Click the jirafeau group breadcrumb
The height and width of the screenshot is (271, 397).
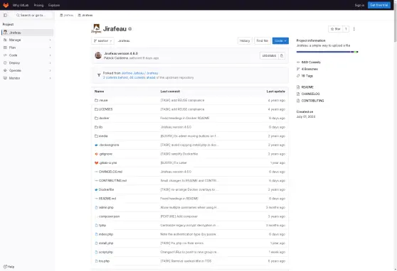point(67,15)
